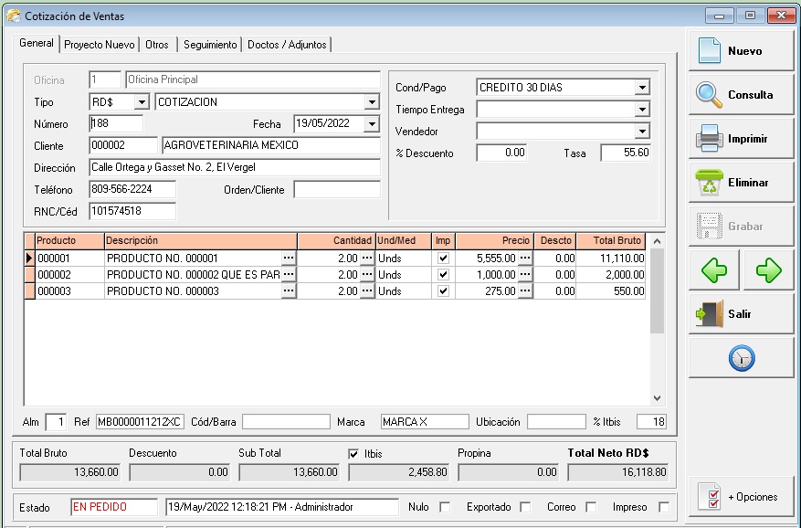Viewport: 801px width, 528px height.
Task: Go to next record with right arrow
Action: 769,271
